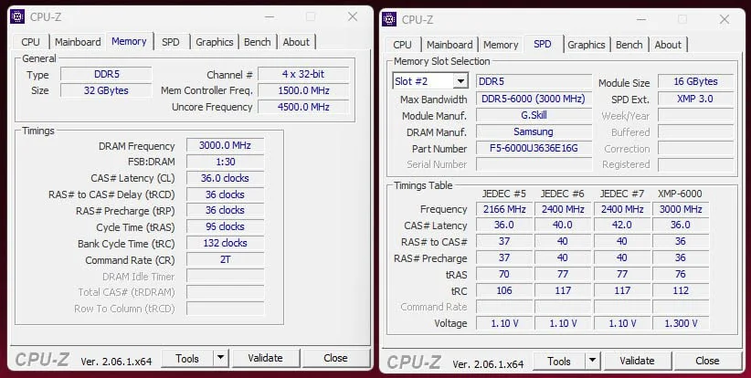Screen dimensions: 751x378
Task: Click the 1:30 FSB:DRAM value
Action: click(x=225, y=162)
